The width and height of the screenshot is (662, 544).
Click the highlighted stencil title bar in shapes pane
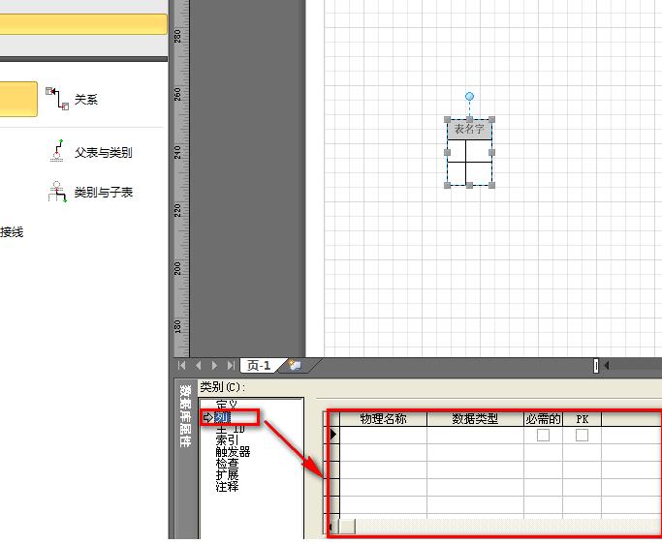click(x=83, y=24)
